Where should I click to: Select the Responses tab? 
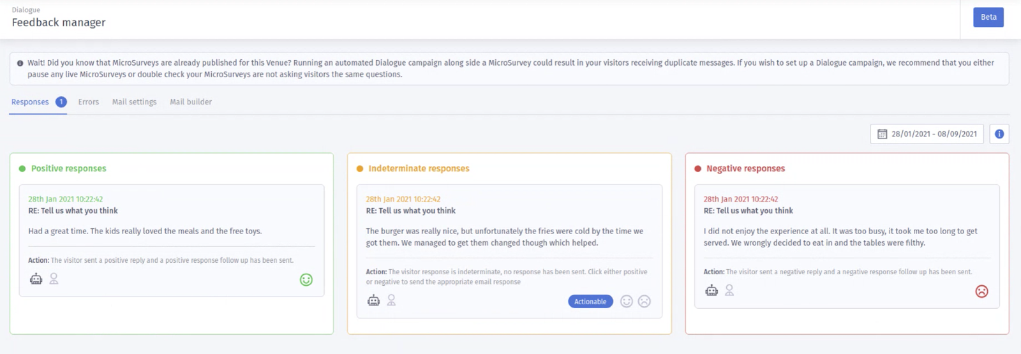click(38, 102)
